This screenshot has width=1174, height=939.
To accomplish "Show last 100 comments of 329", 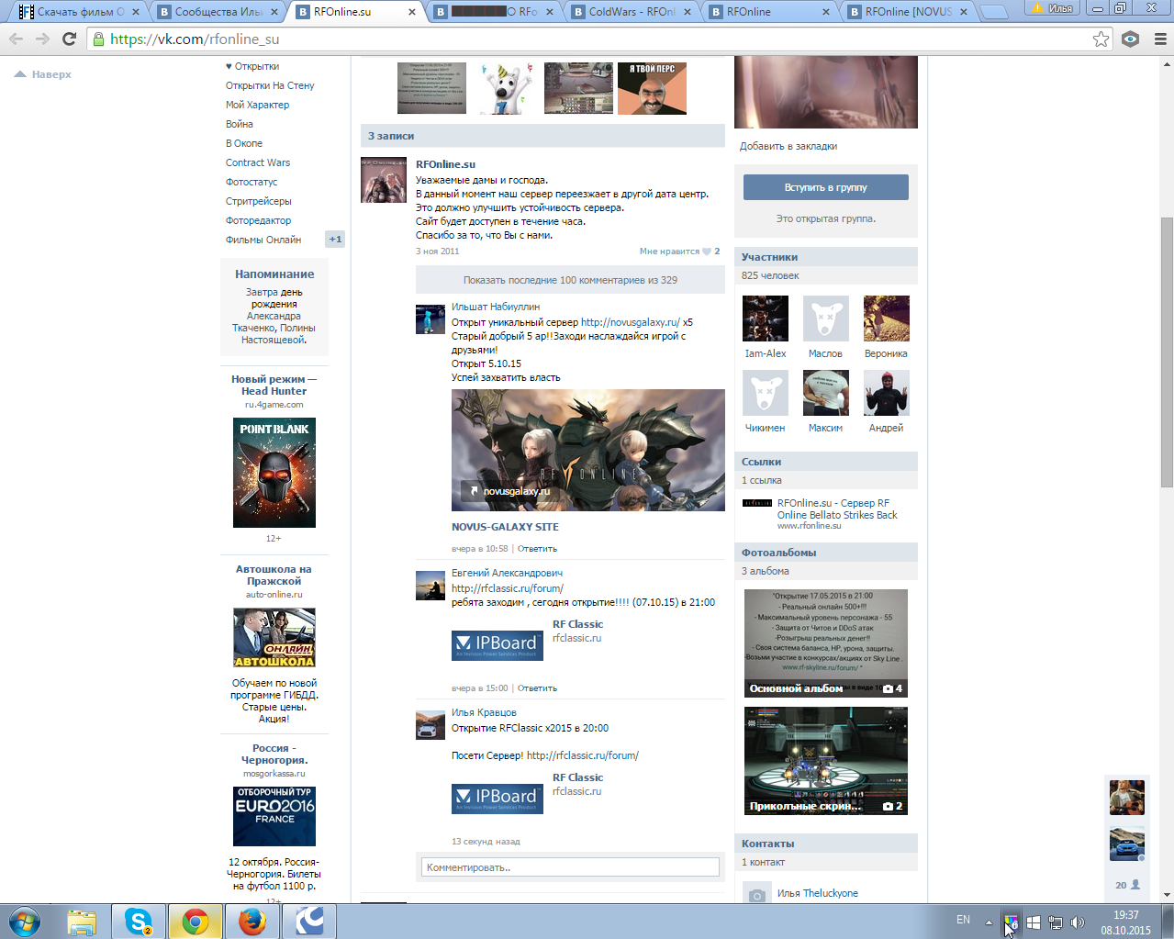I will 570,280.
